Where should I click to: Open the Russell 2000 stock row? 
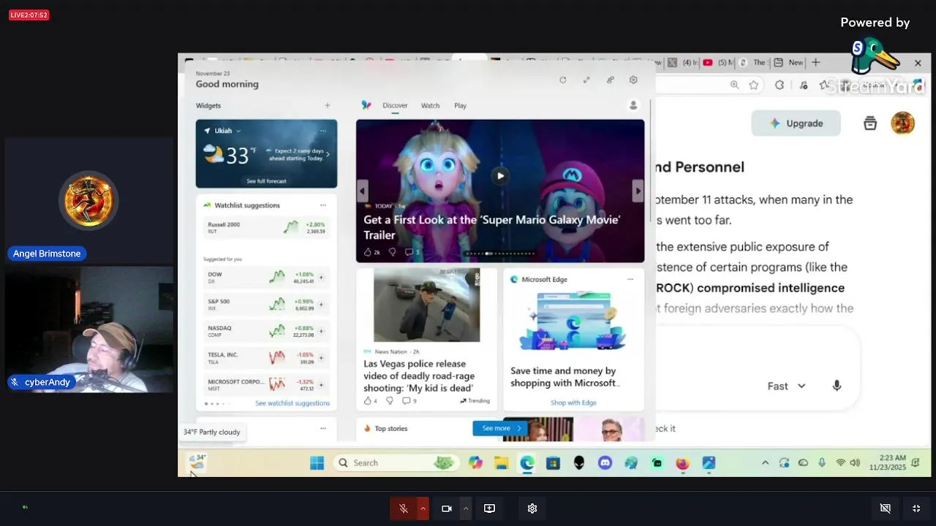point(266,227)
